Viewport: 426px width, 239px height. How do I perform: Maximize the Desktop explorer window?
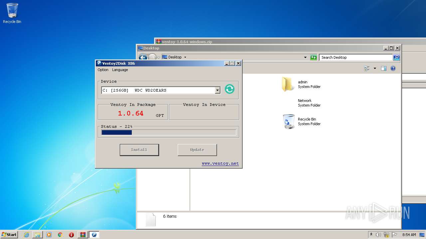[391, 48]
